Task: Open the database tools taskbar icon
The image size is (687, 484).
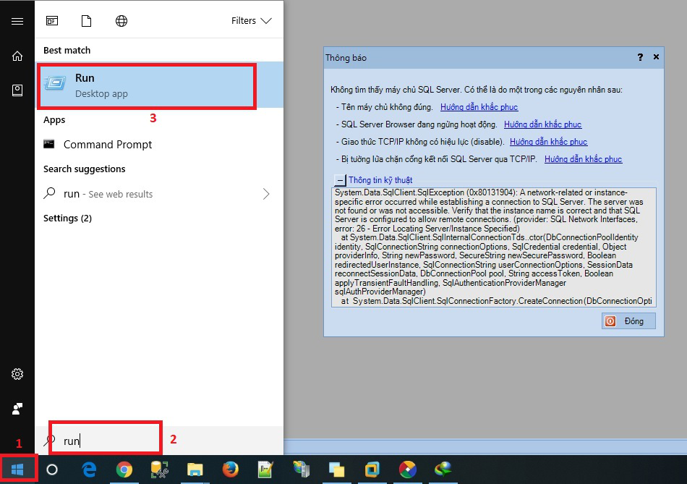Action: tap(160, 470)
